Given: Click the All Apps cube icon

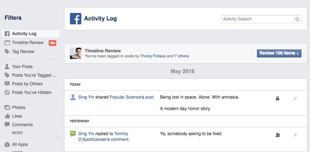Looking at the screenshot, I should tap(7, 144).
